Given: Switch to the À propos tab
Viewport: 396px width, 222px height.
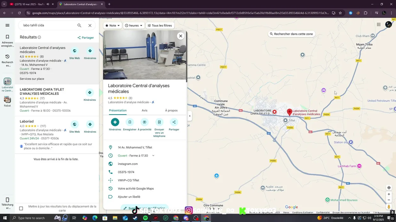Looking at the screenshot, I should pyautogui.click(x=171, y=110).
